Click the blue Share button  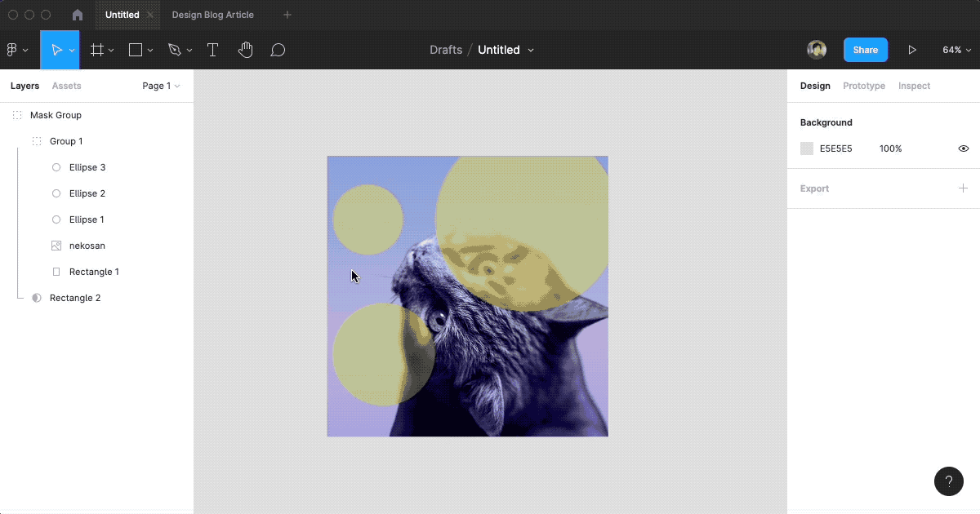click(865, 50)
